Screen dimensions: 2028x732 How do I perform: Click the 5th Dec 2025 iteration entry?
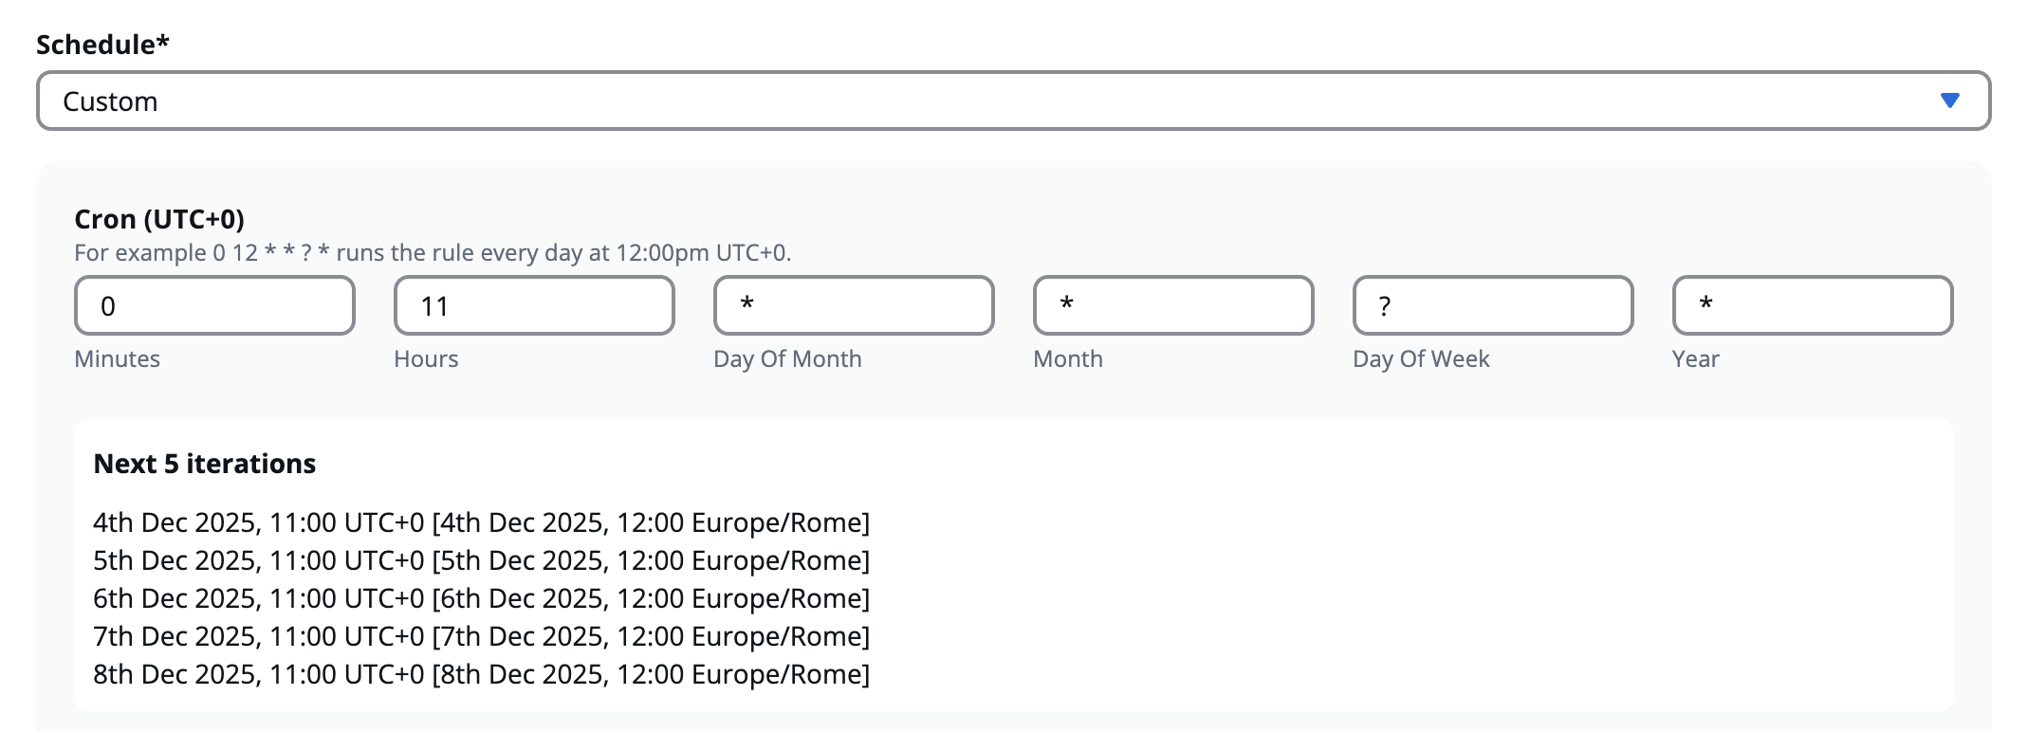click(481, 560)
